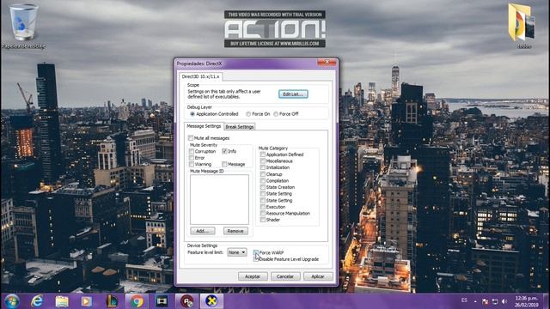This screenshot has width=550, height=309.
Task: Launch Internet Explorer from taskbar
Action: [37, 301]
